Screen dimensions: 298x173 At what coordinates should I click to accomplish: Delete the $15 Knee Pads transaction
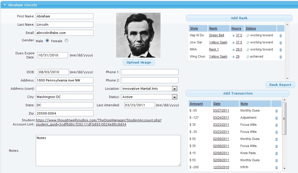pyautogui.click(x=276, y=154)
